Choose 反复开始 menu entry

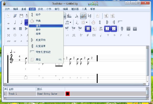[x=46, y=40]
